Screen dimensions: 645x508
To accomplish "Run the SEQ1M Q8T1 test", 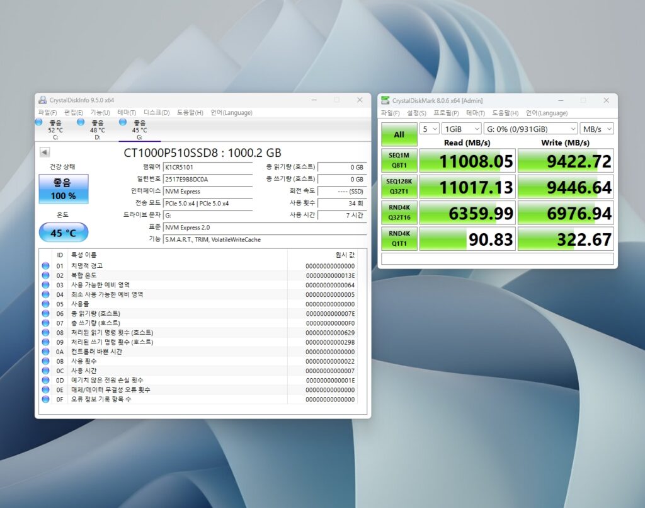I will 399,160.
